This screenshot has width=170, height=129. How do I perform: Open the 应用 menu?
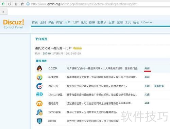[x=120, y=22]
